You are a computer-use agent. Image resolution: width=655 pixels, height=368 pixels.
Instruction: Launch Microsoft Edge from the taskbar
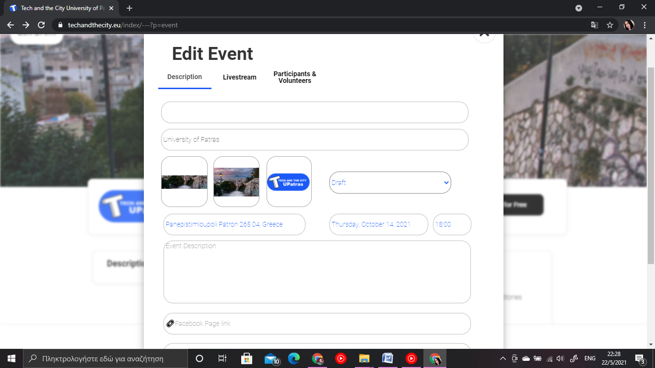[294, 358]
